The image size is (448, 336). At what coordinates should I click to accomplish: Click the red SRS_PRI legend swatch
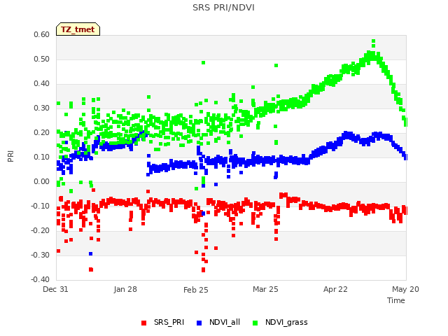tap(143, 323)
